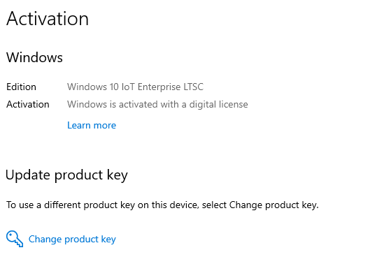The height and width of the screenshot is (257, 377).
Task: Click the Windows section heading
Action: [34, 57]
